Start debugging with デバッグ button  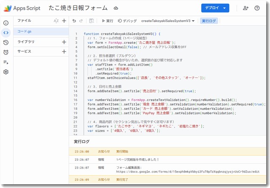[127, 21]
